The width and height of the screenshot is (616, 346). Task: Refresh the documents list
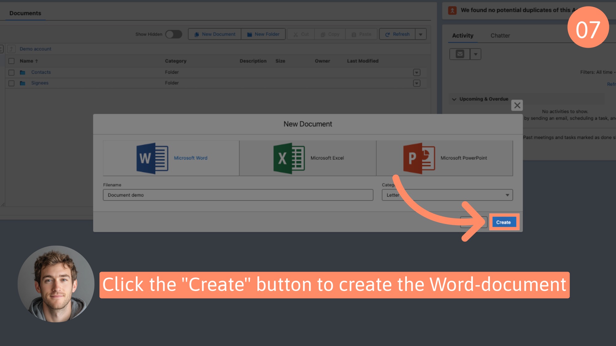(x=397, y=34)
